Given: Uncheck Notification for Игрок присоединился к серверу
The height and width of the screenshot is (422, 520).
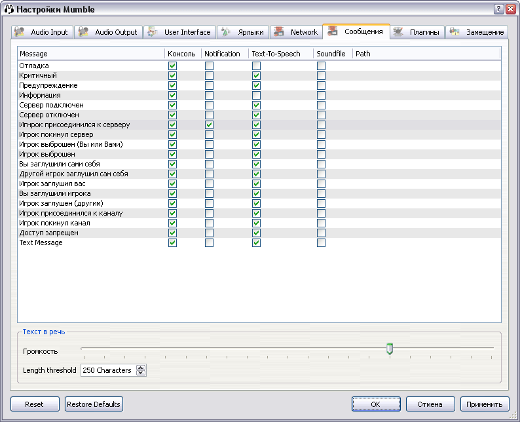Looking at the screenshot, I should point(209,125).
